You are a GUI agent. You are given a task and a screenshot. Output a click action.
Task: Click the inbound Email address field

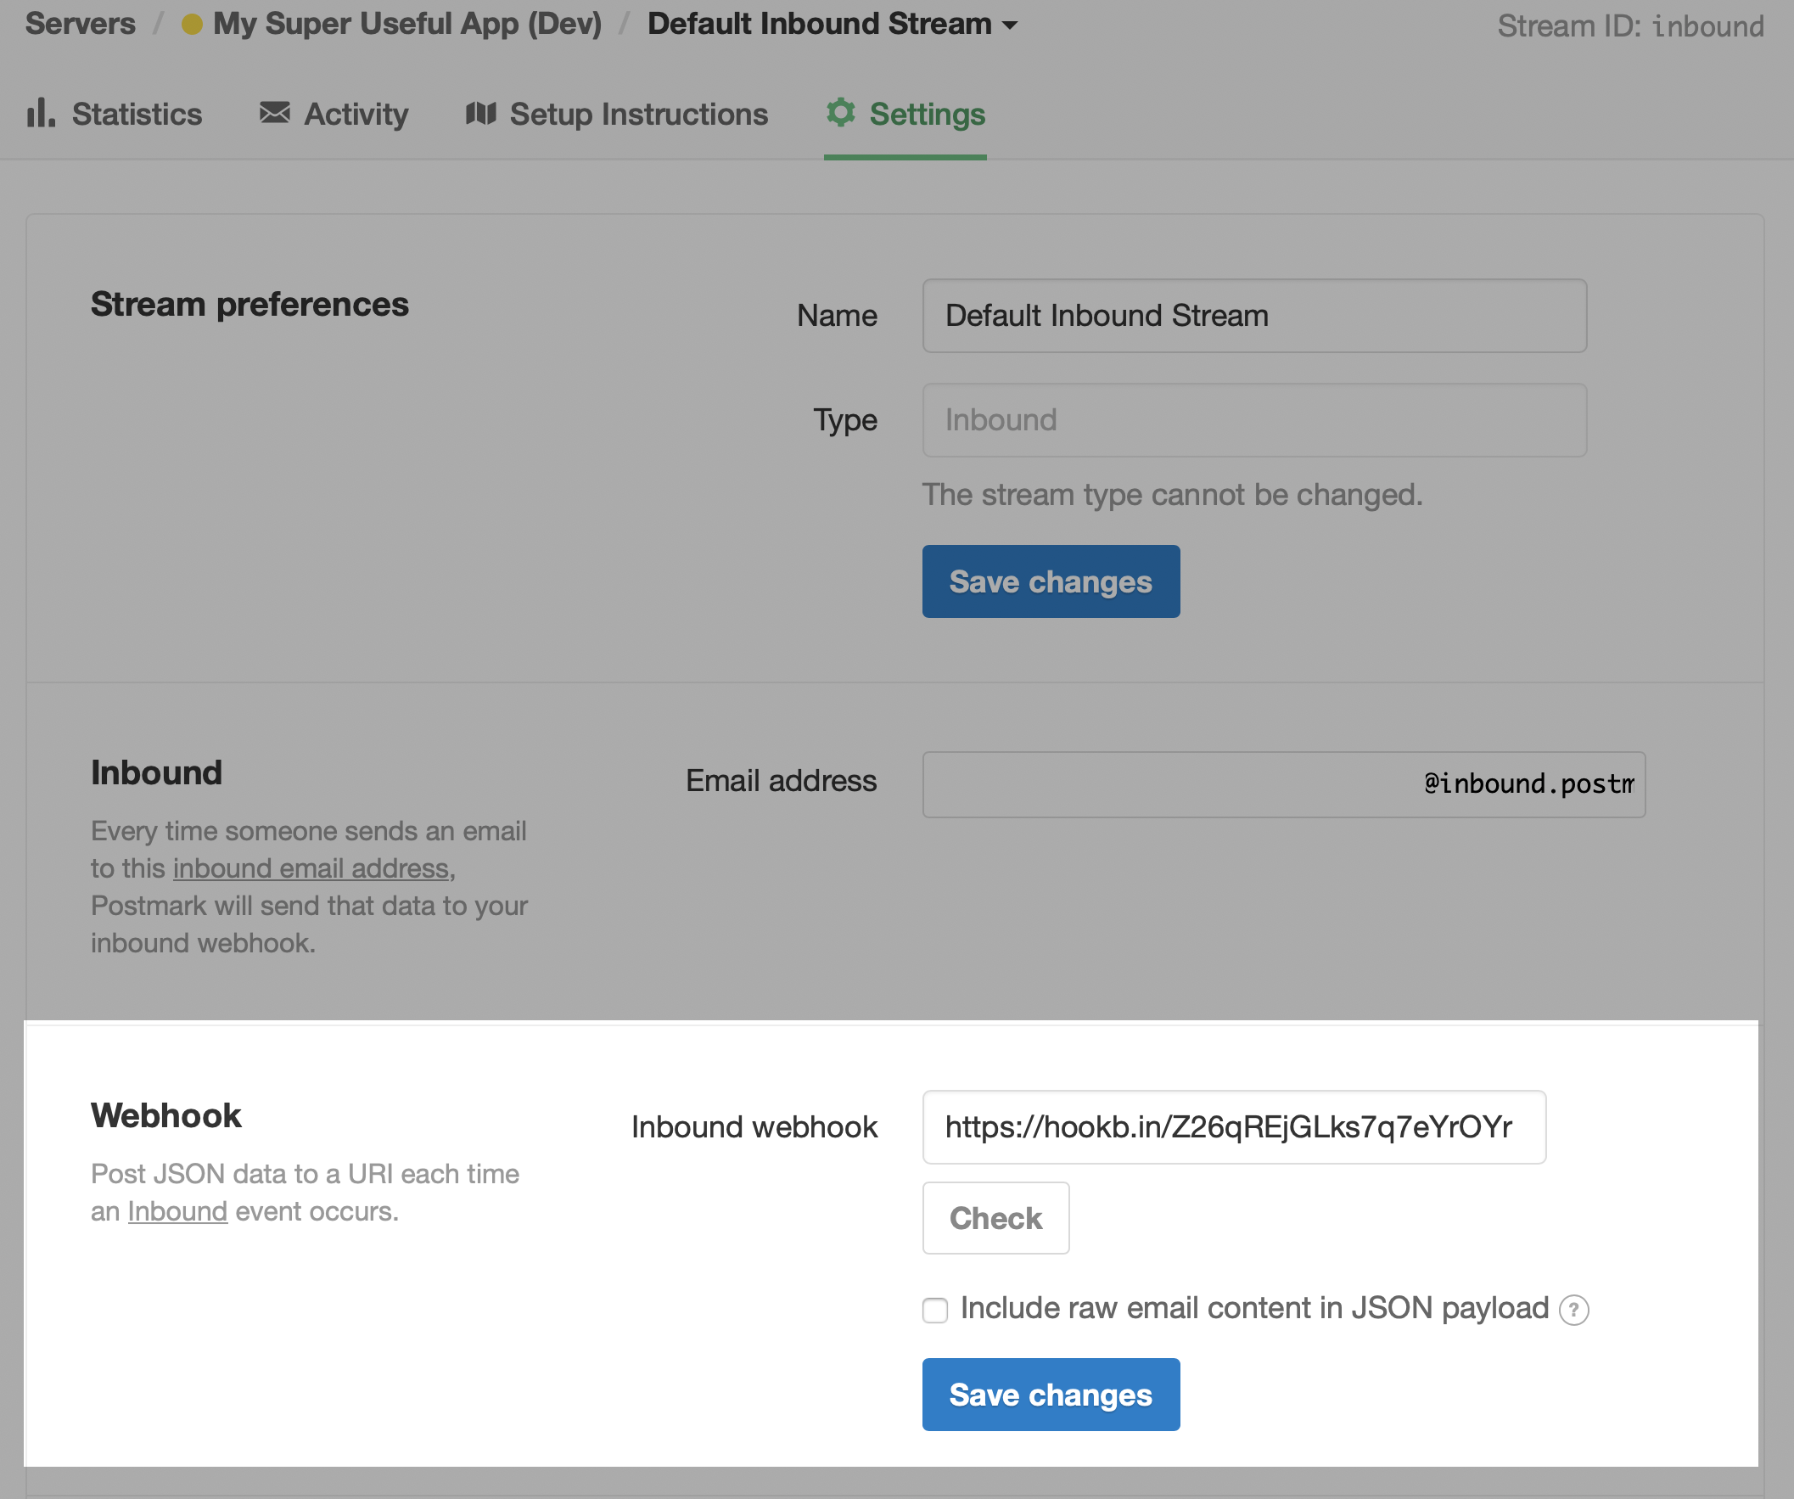tap(1281, 783)
